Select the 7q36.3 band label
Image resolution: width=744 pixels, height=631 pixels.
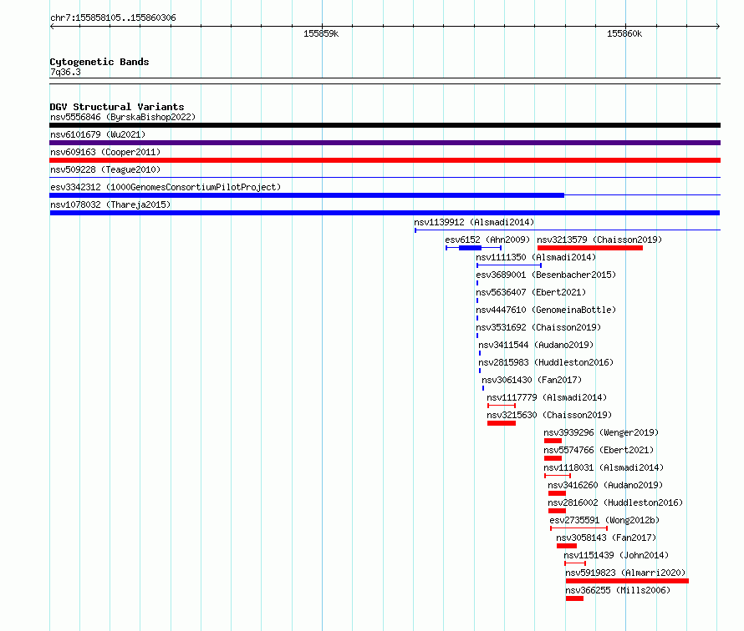(x=65, y=72)
